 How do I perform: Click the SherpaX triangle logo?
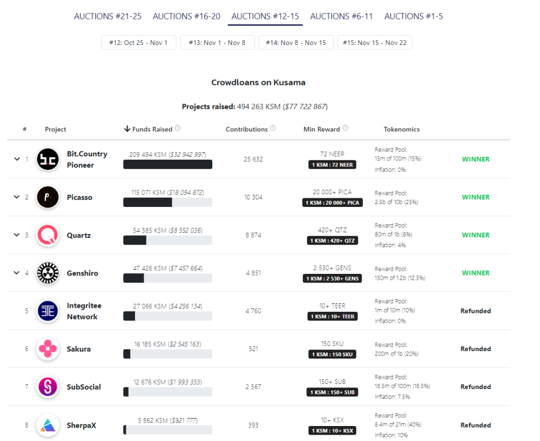click(x=47, y=425)
